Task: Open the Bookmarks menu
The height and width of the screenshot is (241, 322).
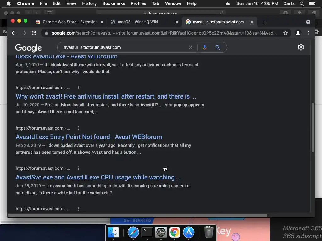Action: pos(114,3)
